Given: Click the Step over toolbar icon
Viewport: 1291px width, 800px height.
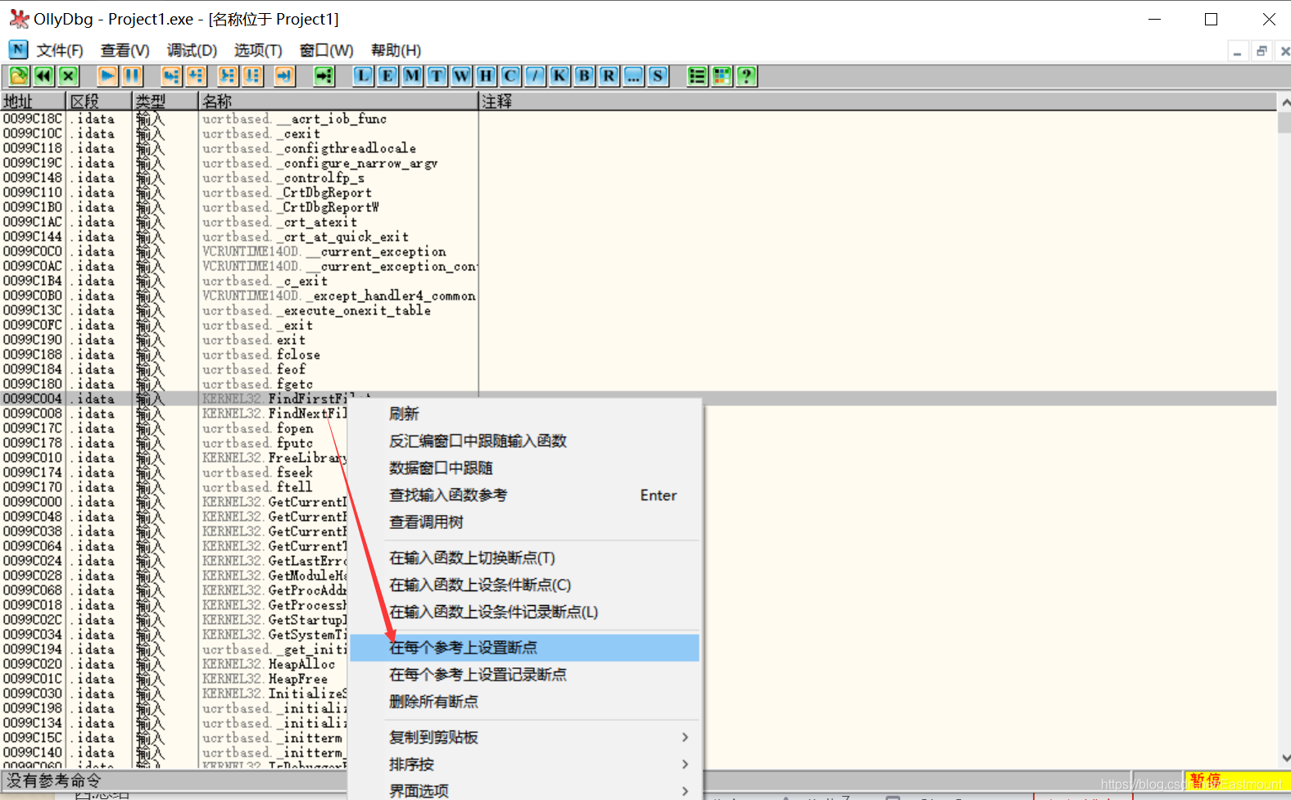Looking at the screenshot, I should pos(195,76).
